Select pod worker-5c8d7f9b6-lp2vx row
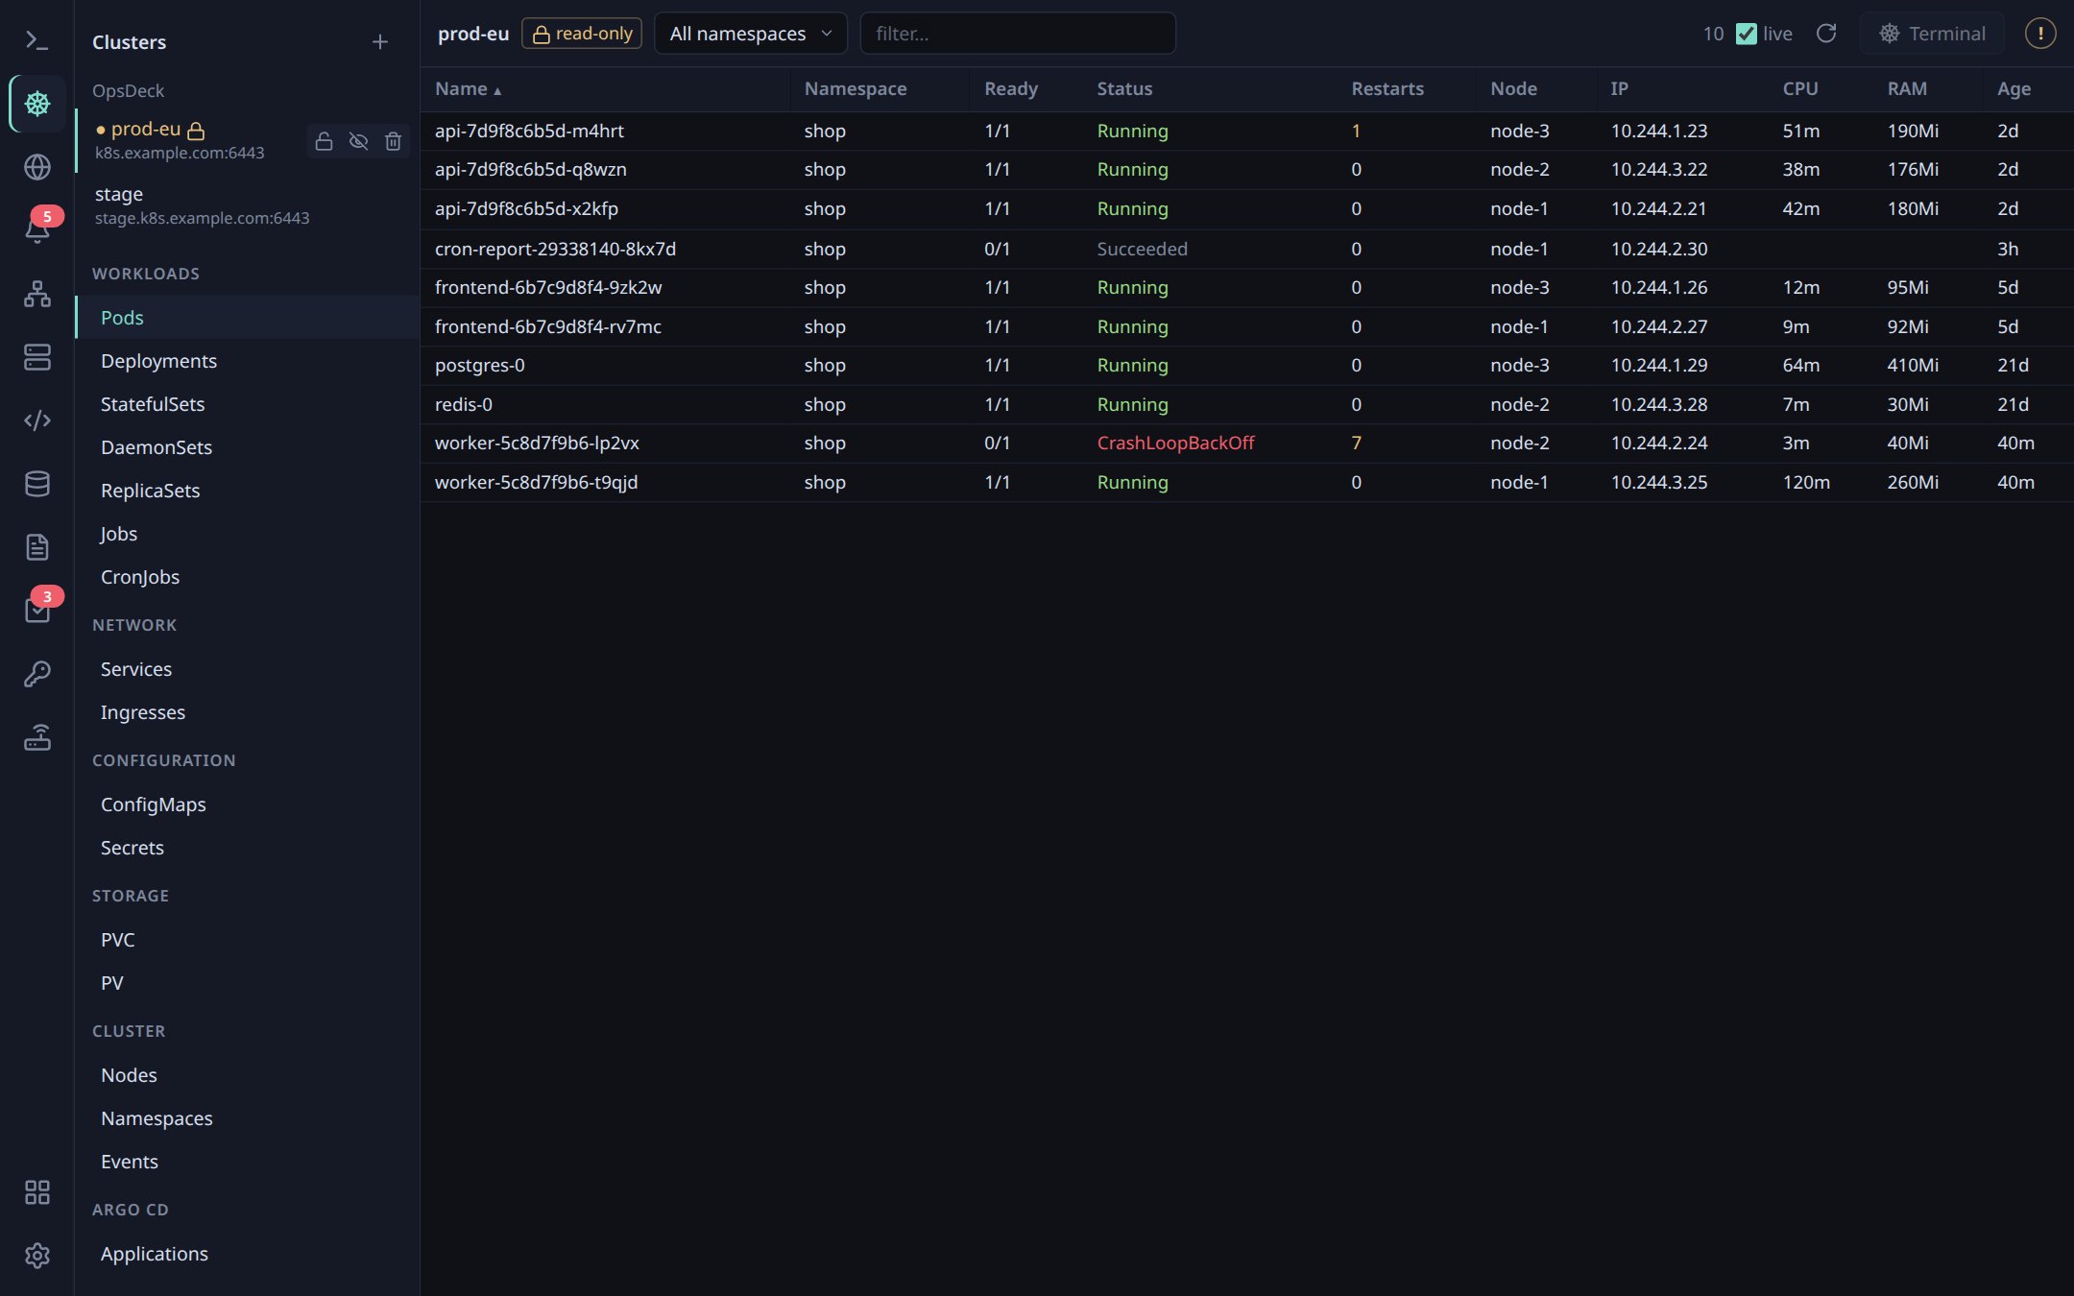This screenshot has height=1296, width=2074. [x=1246, y=444]
